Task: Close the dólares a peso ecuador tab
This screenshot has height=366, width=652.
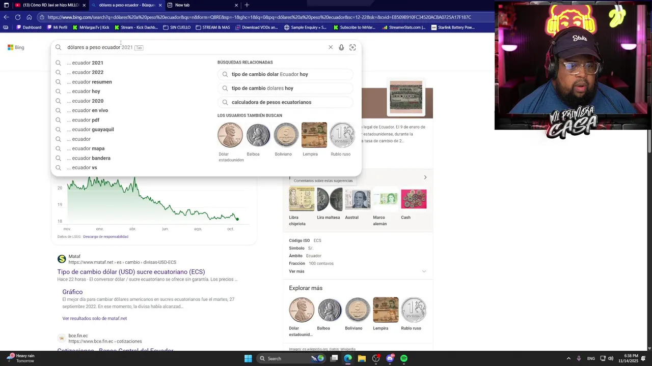Action: pos(160,5)
